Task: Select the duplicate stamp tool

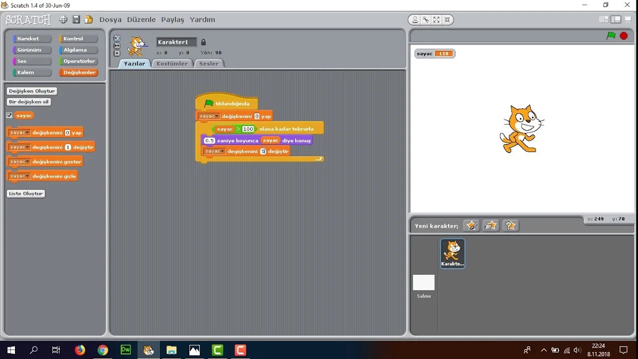Action: (x=415, y=19)
